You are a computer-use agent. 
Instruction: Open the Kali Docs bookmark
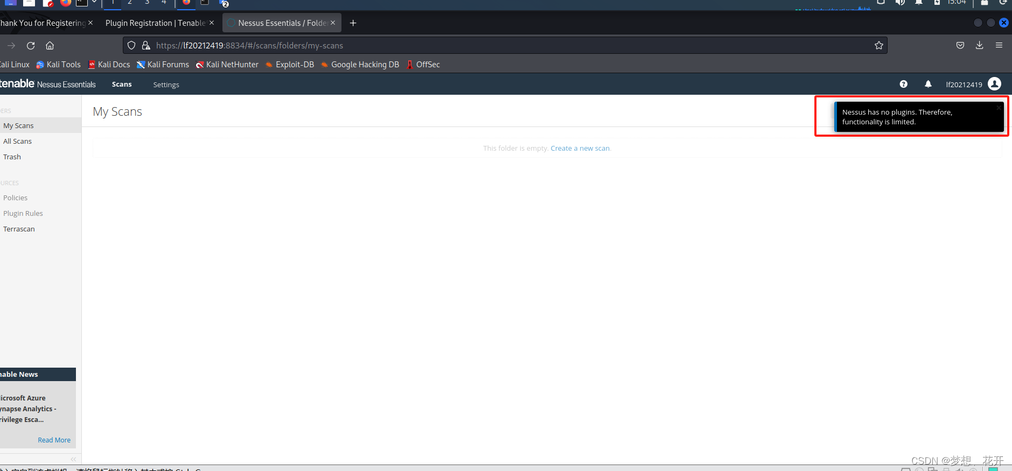[109, 65]
